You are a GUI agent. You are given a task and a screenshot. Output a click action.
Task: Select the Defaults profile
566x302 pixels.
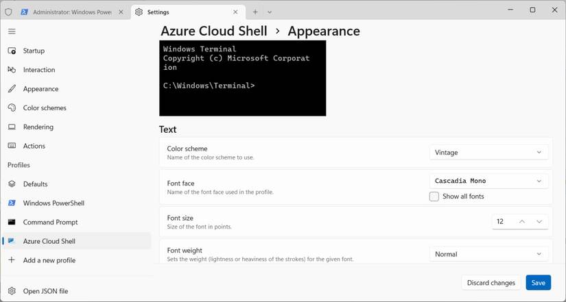[35, 184]
